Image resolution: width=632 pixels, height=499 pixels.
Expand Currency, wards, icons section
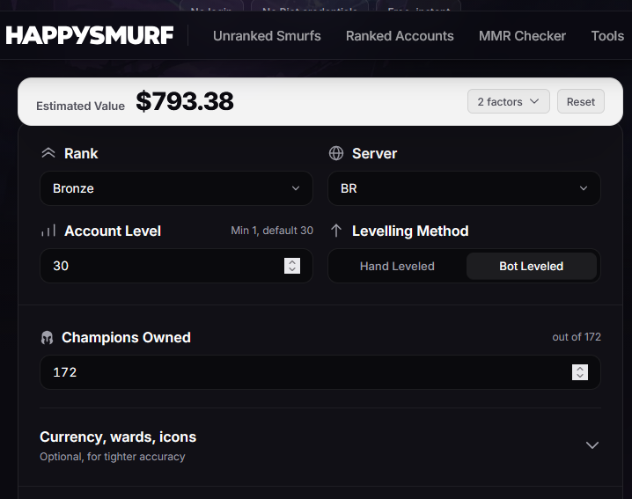tap(320, 446)
